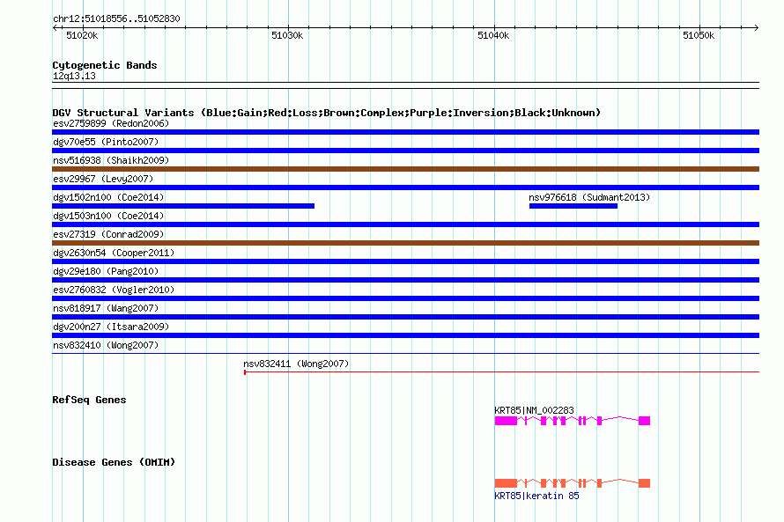Click the 51030k ruler tick label
The width and height of the screenshot is (784, 522).
pyautogui.click(x=287, y=35)
